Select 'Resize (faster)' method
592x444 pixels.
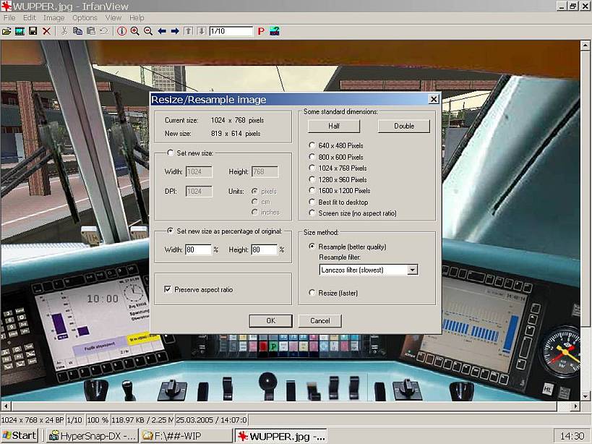[312, 293]
